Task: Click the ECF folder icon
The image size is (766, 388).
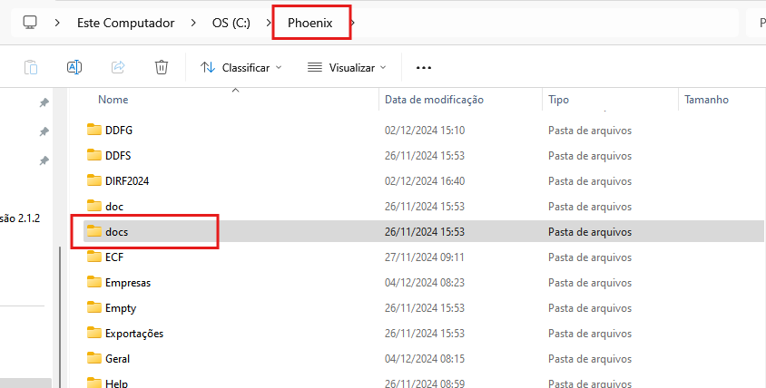Action: click(x=94, y=257)
